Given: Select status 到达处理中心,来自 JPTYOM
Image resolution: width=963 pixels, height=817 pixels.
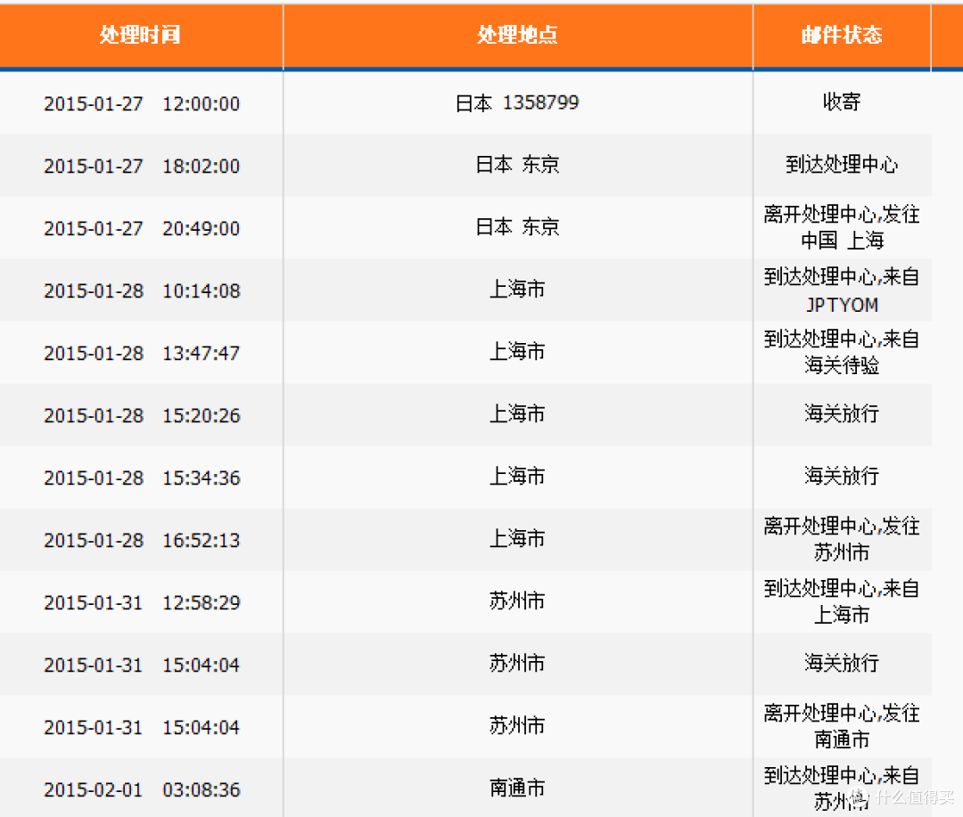Looking at the screenshot, I should [x=842, y=290].
